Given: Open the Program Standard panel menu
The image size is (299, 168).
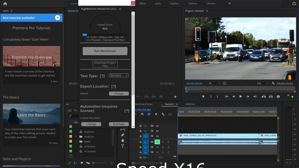Looking at the screenshot, I should [x=207, y=11].
